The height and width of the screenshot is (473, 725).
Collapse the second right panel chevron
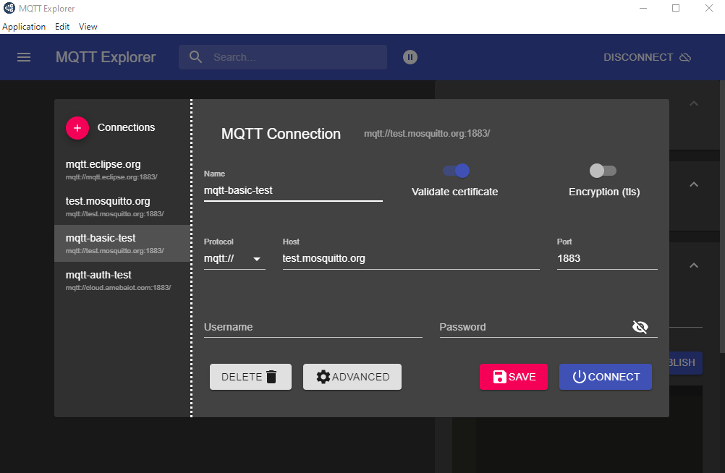point(693,184)
